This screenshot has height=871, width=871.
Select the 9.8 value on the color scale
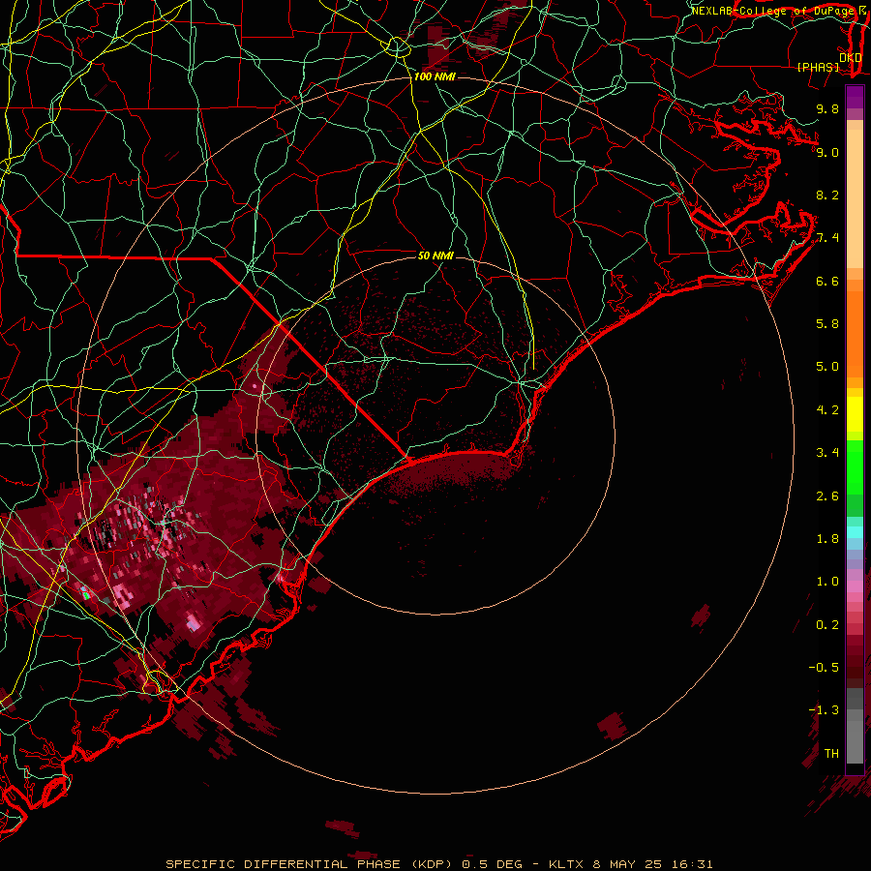click(x=827, y=108)
